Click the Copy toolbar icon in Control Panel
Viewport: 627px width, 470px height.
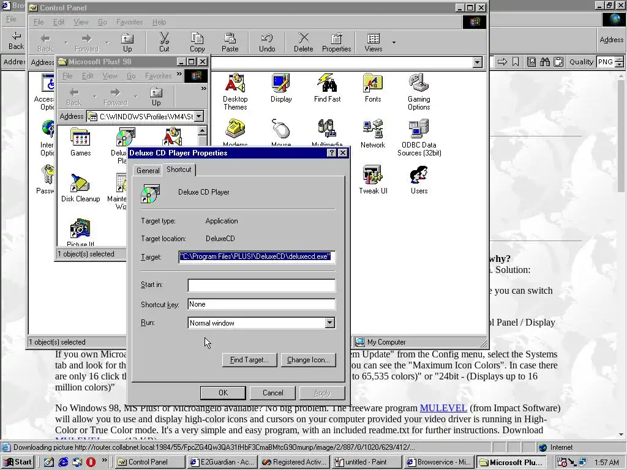click(197, 42)
